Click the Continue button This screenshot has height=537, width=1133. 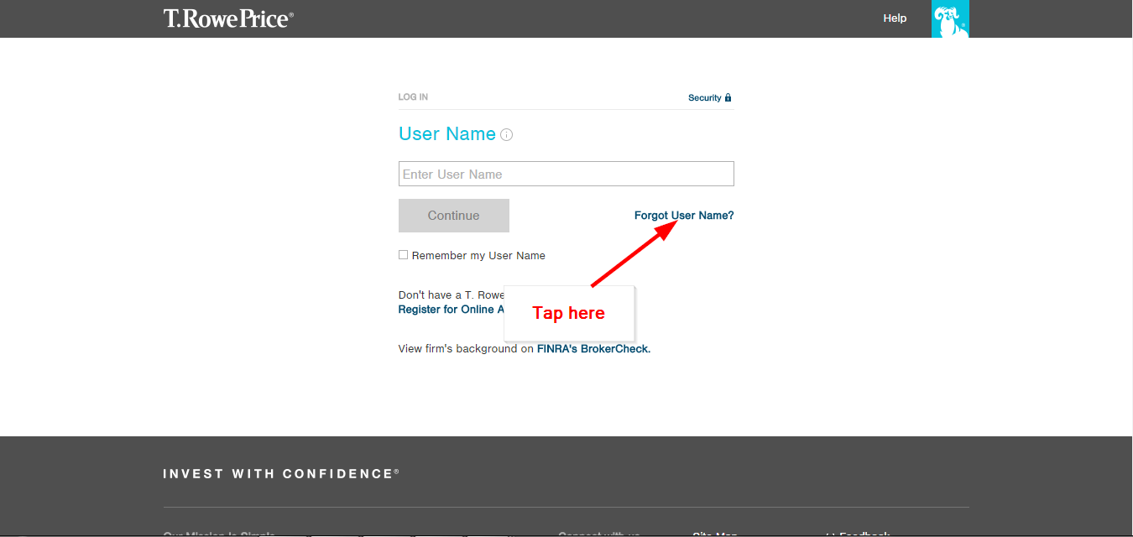(x=454, y=216)
